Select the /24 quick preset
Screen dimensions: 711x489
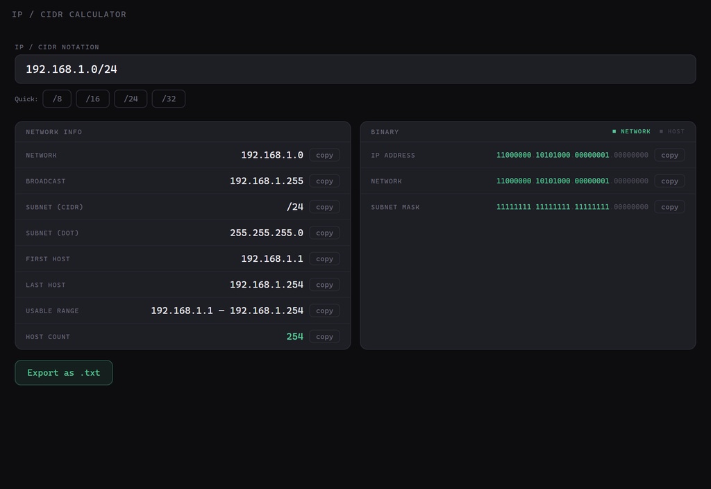pos(131,99)
